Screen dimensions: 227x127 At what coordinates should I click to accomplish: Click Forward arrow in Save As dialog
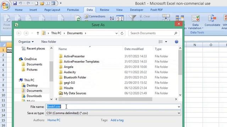[x=26, y=33]
